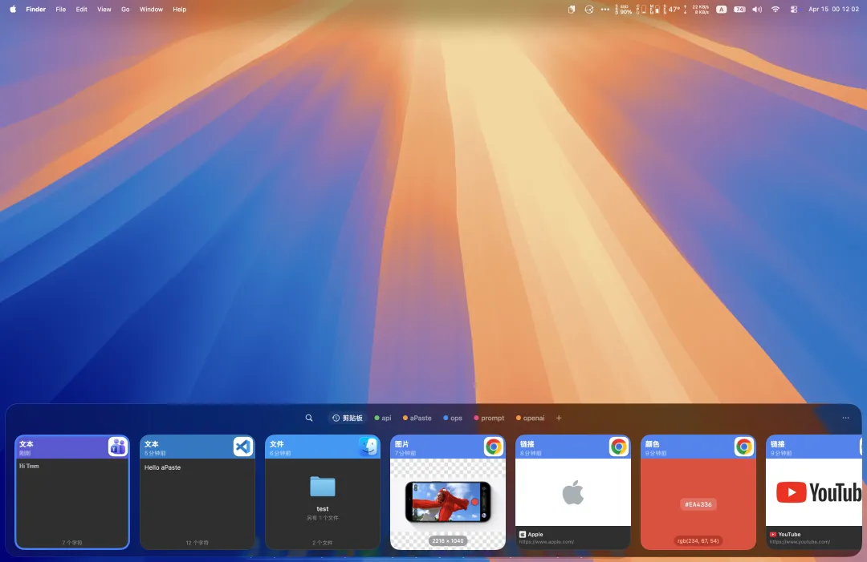Click the network speed KB/s status

(697, 10)
